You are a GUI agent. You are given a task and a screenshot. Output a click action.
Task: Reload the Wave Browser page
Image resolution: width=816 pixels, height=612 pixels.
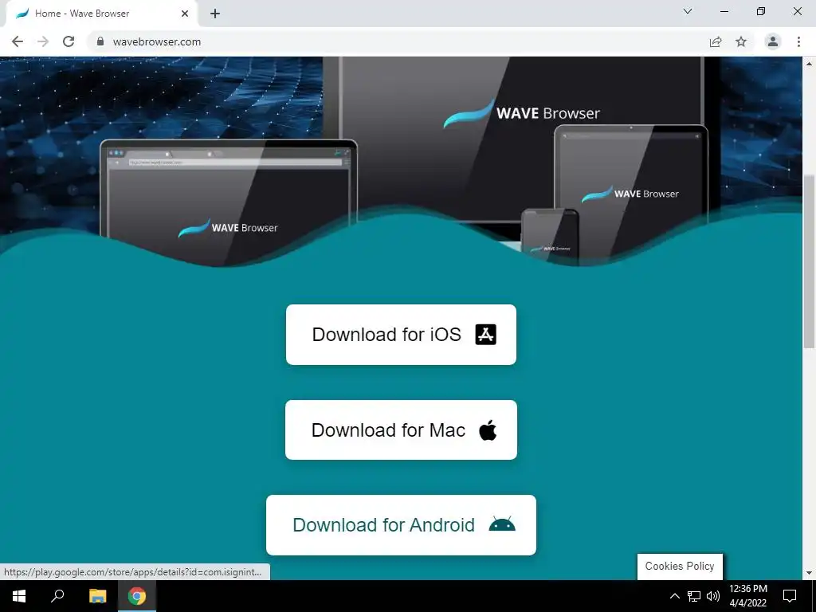[69, 41]
